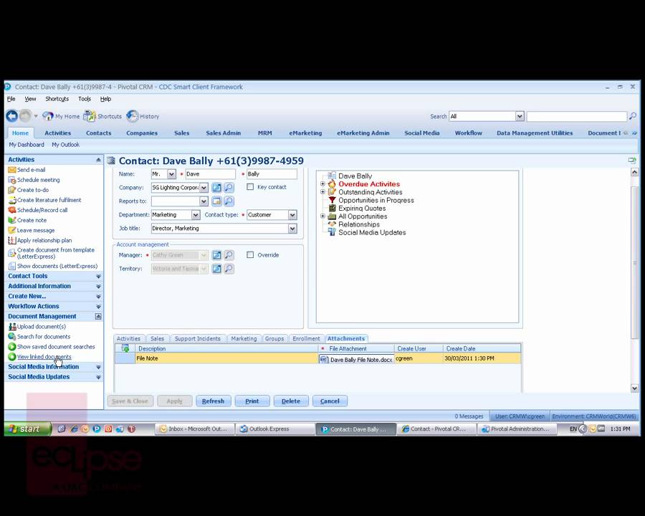Click View linked documents link

click(x=44, y=357)
